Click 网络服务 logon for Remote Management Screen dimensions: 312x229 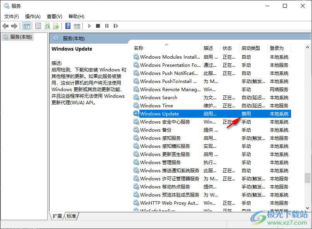[x=279, y=90]
